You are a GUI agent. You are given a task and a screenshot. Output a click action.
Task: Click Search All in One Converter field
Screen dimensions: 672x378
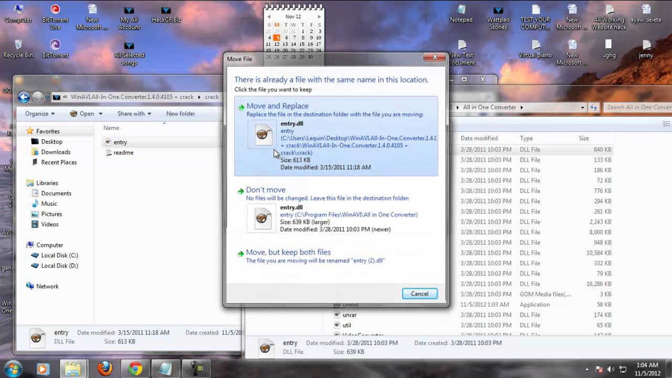coord(638,107)
